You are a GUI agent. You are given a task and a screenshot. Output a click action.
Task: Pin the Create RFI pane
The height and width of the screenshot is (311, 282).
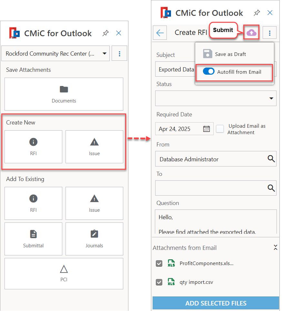click(257, 13)
